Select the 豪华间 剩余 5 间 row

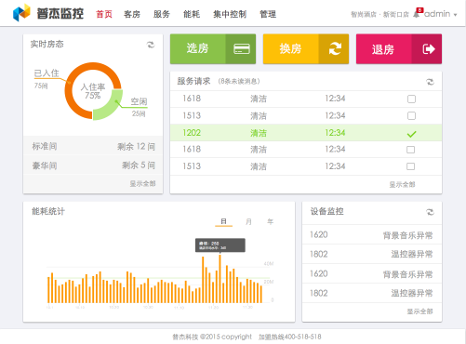(93, 165)
